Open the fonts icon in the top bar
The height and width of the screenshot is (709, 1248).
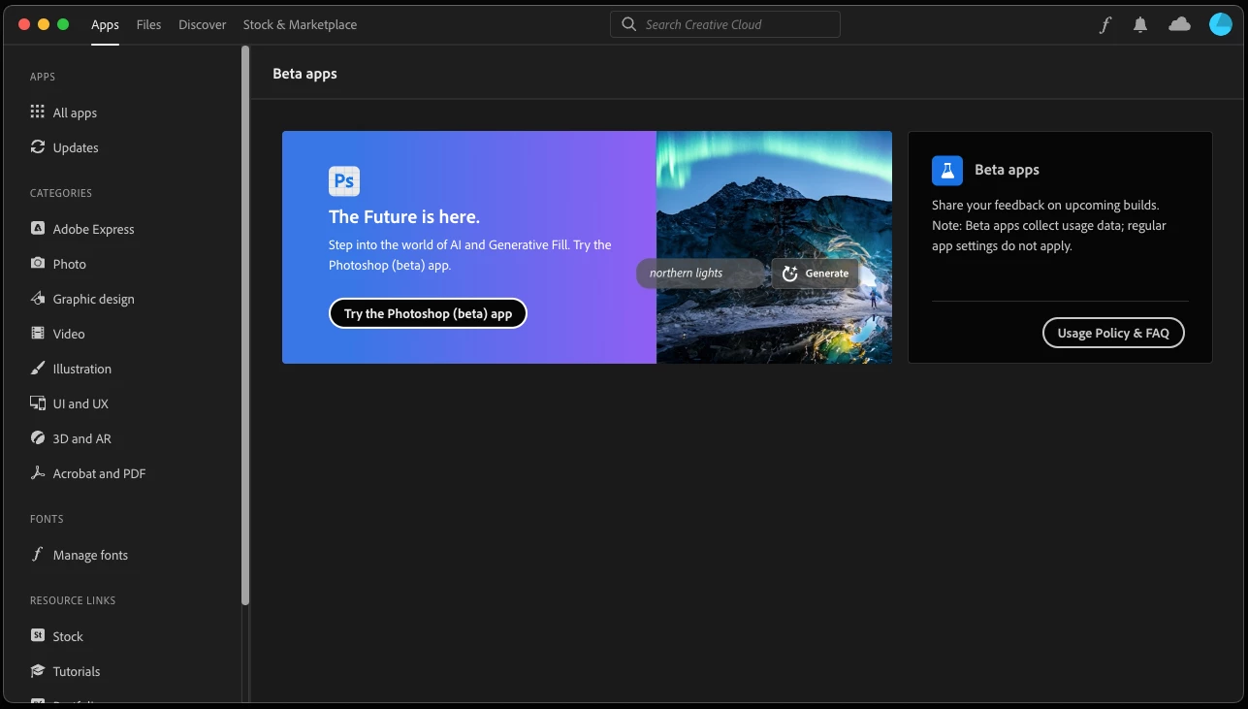click(x=1105, y=24)
